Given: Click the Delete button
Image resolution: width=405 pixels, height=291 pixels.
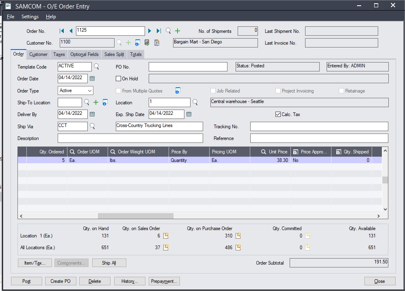Looking at the screenshot, I should [95, 281].
